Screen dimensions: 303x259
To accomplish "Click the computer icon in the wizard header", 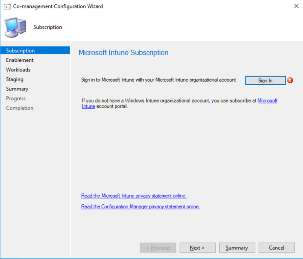I will [15, 27].
